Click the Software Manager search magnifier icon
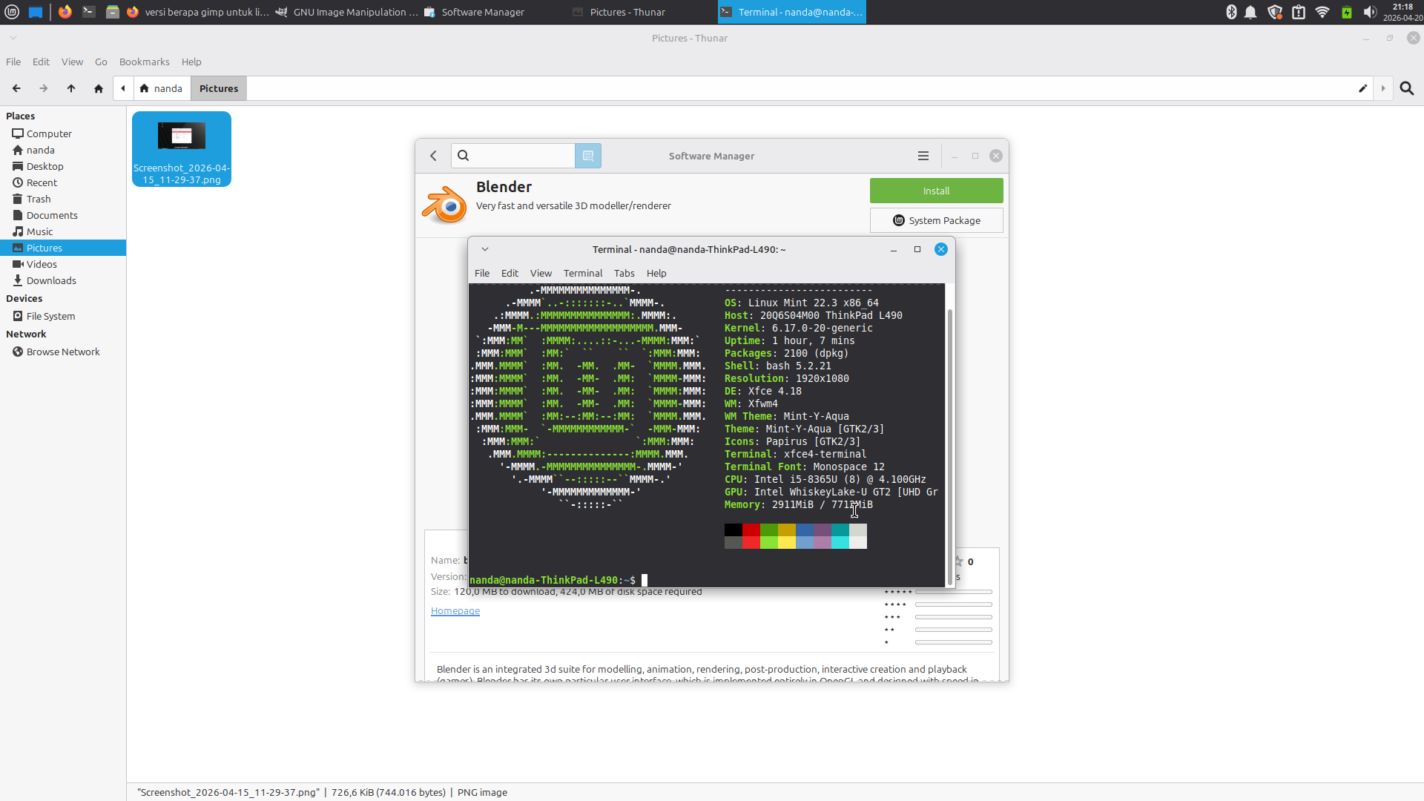The width and height of the screenshot is (1424, 801). pyautogui.click(x=464, y=156)
